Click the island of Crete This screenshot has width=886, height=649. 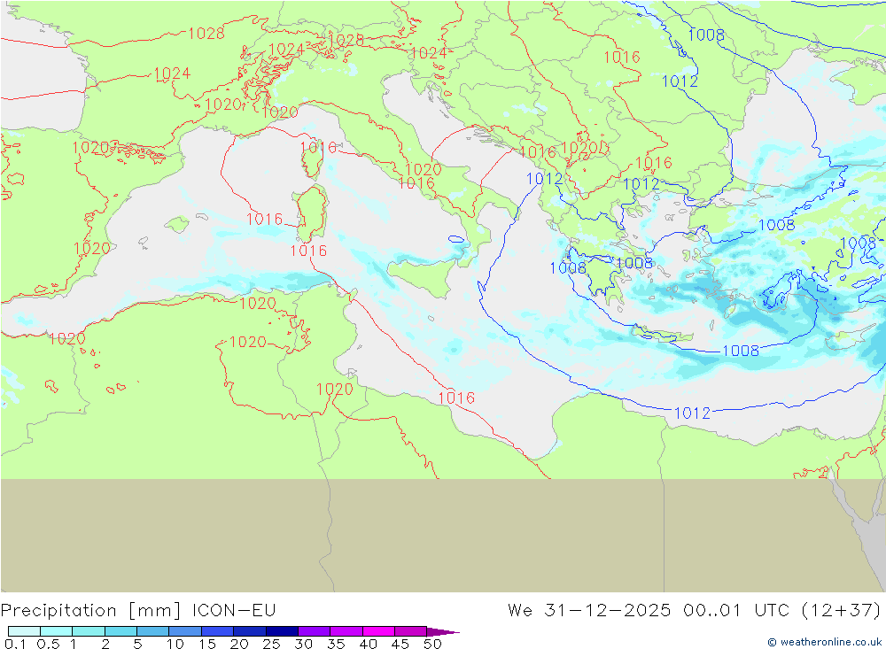[x=662, y=334]
